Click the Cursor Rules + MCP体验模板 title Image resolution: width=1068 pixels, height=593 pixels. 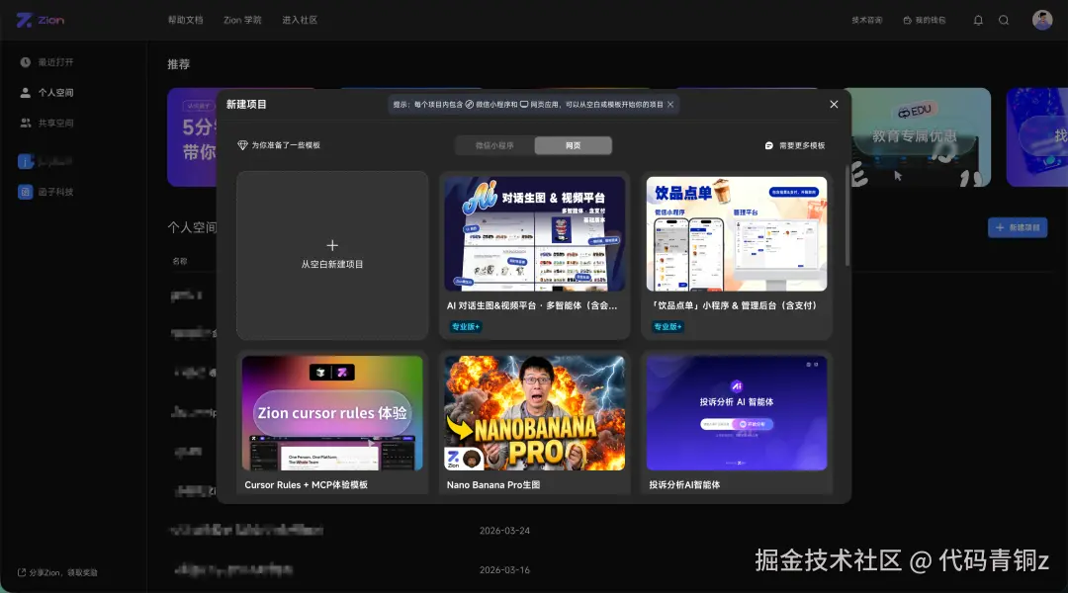click(306, 484)
